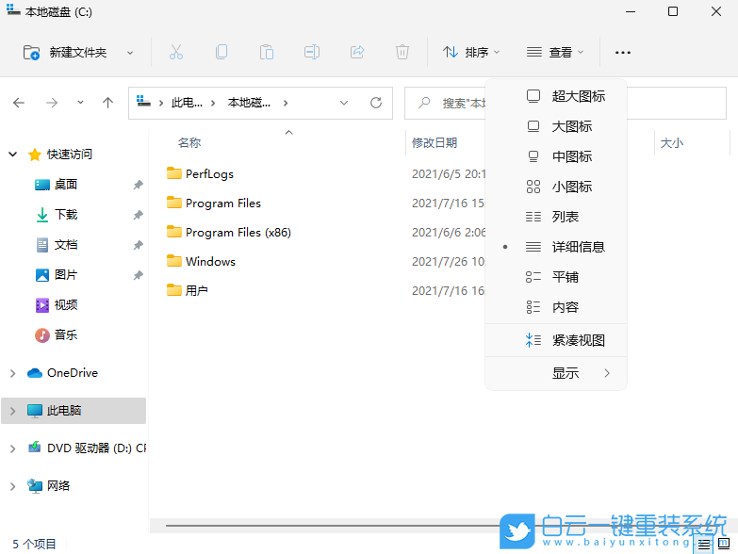
Task: Open the 排序 sort dropdown
Action: coord(471,52)
